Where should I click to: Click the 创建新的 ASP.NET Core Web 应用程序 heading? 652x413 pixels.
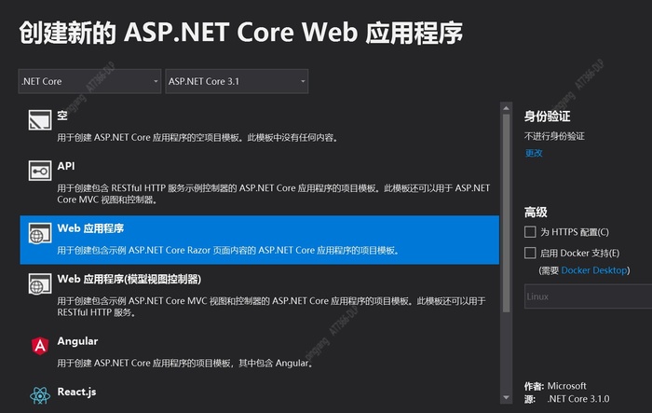240,33
